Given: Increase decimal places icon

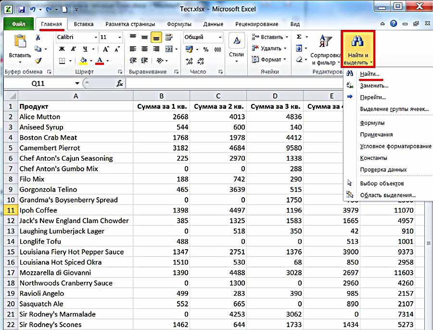Looking at the screenshot, I should (189, 61).
